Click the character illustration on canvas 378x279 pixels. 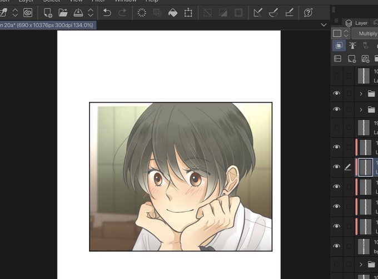pyautogui.click(x=181, y=177)
